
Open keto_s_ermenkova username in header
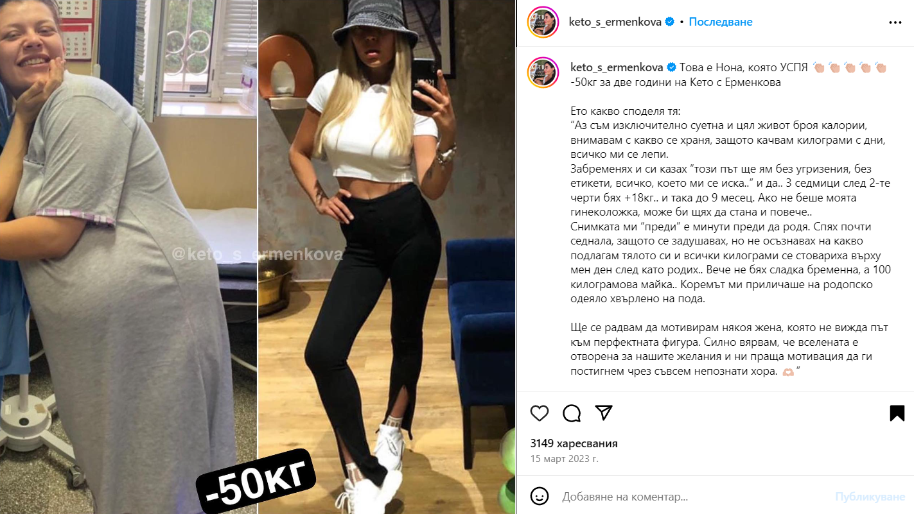click(x=615, y=22)
